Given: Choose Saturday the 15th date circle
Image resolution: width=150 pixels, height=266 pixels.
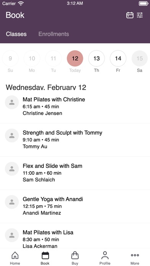Looking at the screenshot, I should (x=140, y=58).
